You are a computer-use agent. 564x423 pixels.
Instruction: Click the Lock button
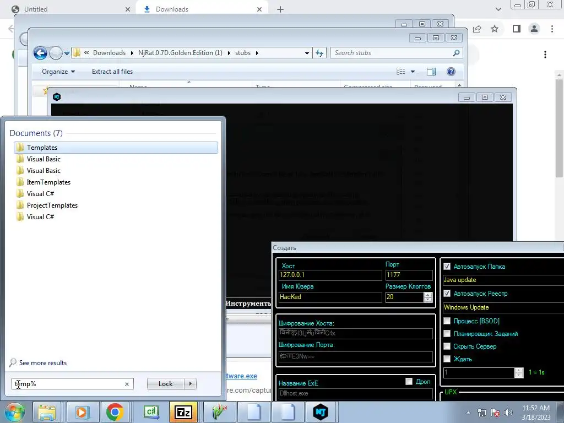(x=165, y=384)
